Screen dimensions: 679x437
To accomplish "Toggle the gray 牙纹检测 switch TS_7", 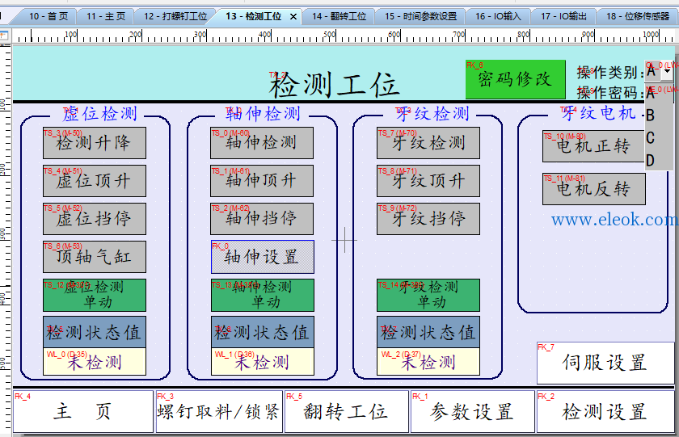I will point(428,143).
